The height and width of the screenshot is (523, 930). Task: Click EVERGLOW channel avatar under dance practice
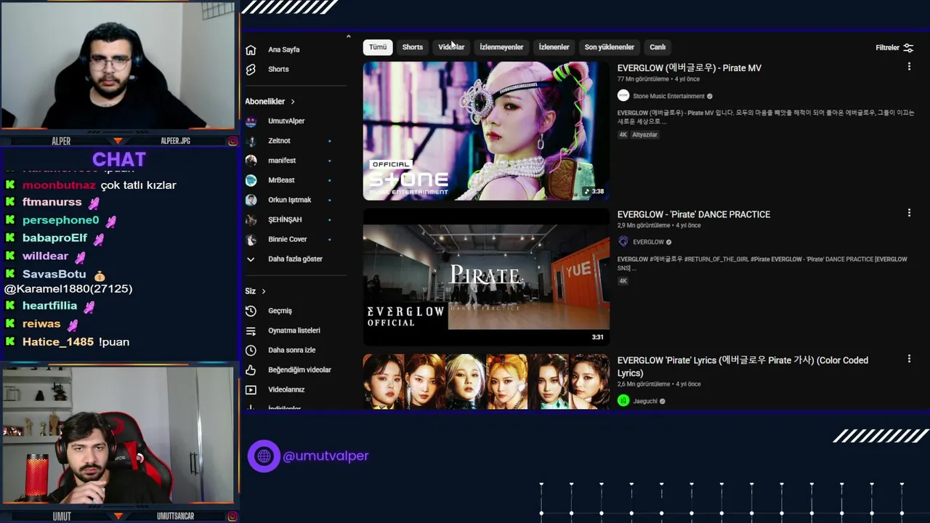coord(623,242)
